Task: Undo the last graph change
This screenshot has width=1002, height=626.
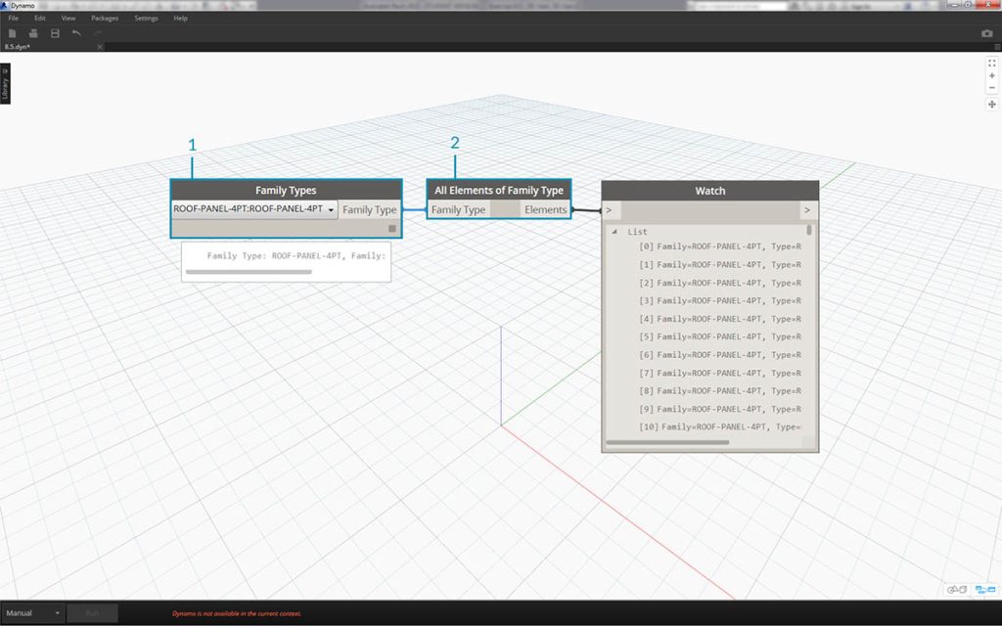Action: point(75,32)
